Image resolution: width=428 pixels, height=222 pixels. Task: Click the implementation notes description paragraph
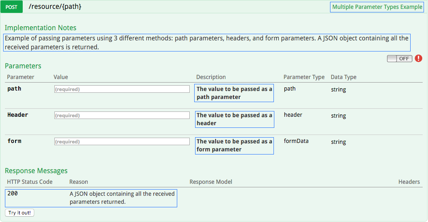click(207, 42)
